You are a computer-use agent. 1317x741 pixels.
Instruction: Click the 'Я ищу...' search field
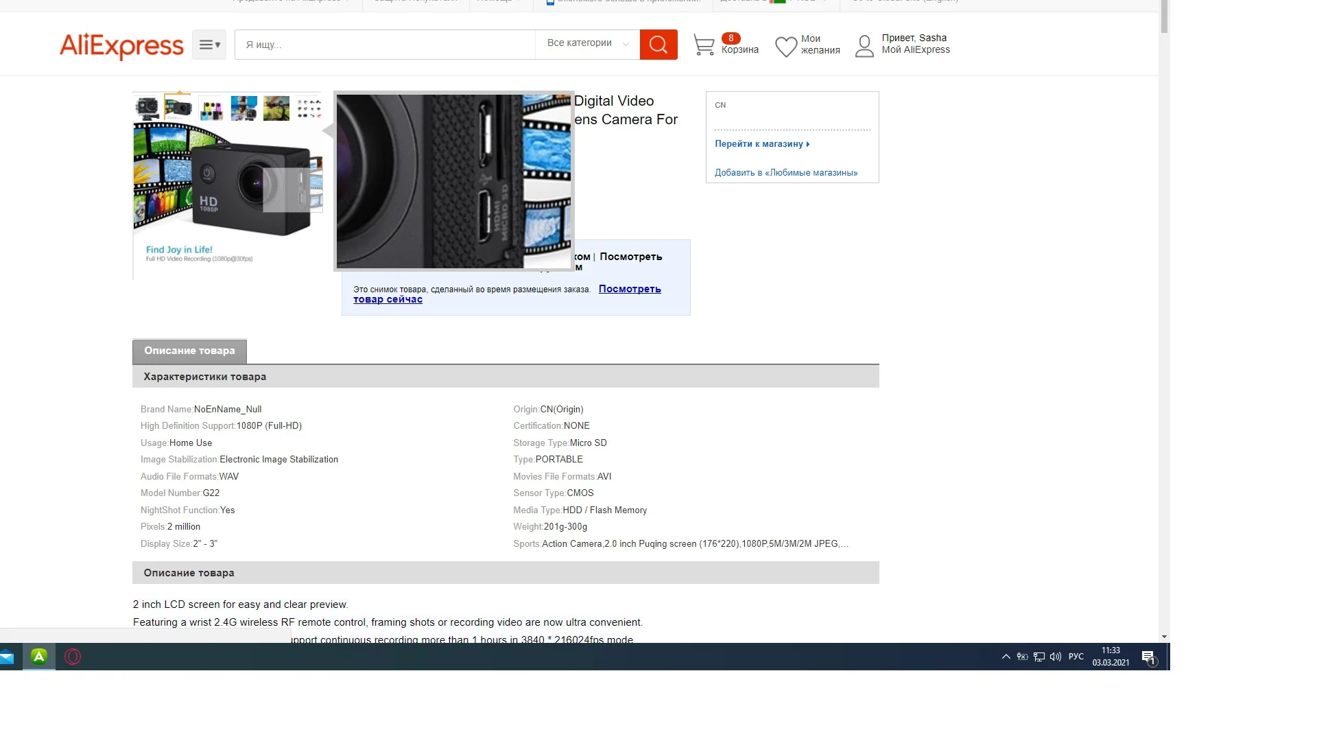(x=384, y=45)
